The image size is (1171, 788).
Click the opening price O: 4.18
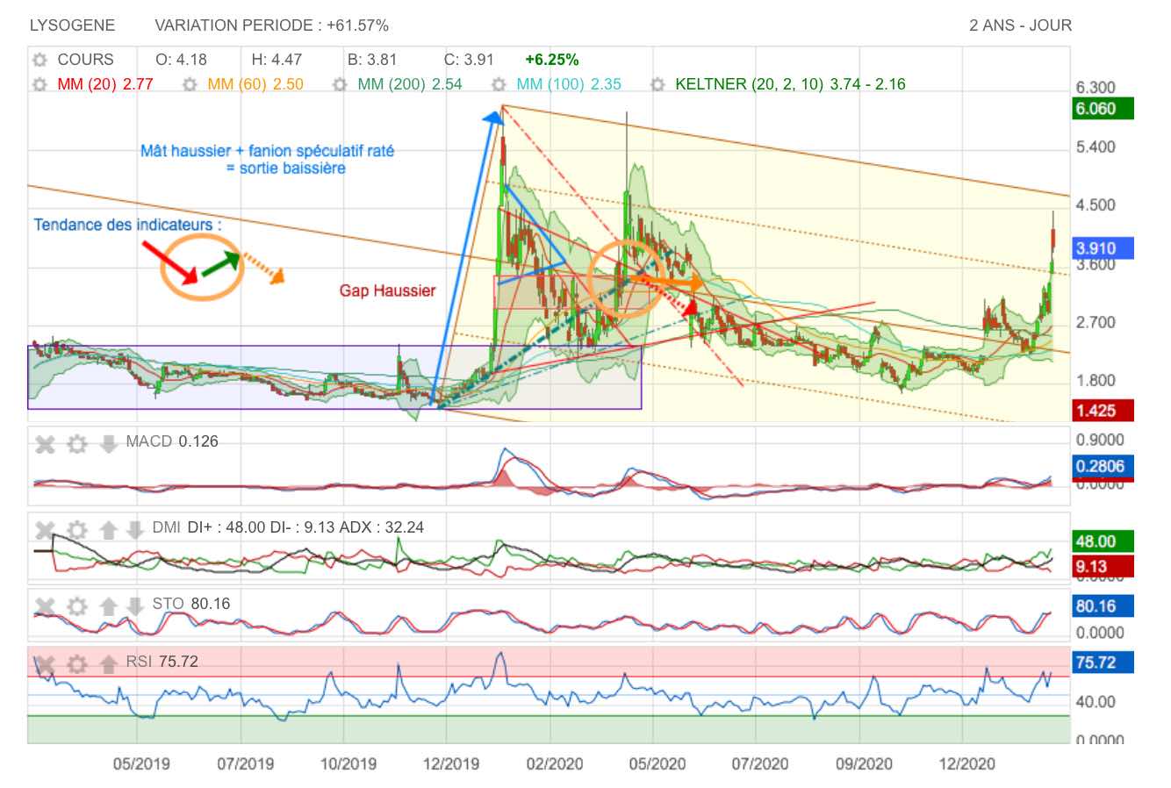pyautogui.click(x=181, y=60)
